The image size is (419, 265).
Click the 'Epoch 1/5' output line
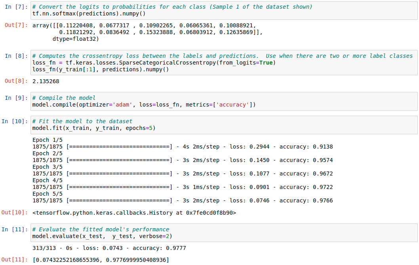tap(47, 140)
